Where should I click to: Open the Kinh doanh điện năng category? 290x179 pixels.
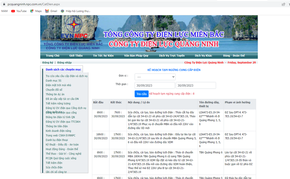[x=58, y=131]
